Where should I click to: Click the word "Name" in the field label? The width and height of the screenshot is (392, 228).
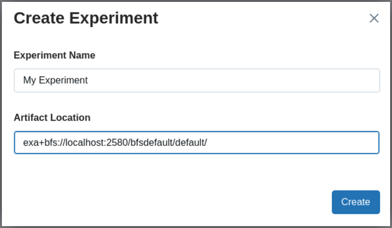pos(82,55)
